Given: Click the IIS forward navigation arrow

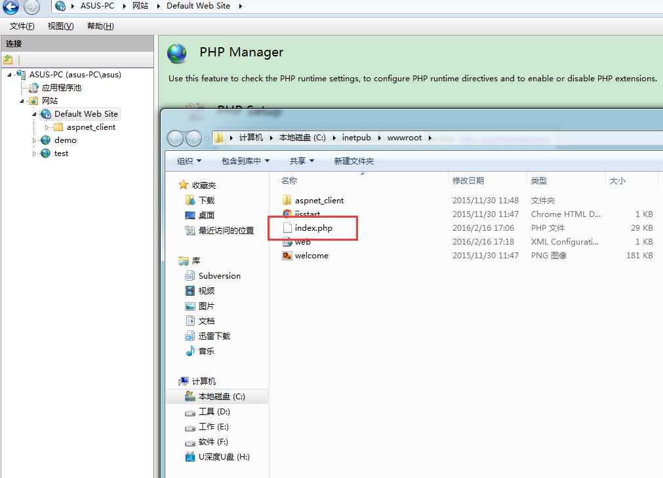Looking at the screenshot, I should (31, 6).
